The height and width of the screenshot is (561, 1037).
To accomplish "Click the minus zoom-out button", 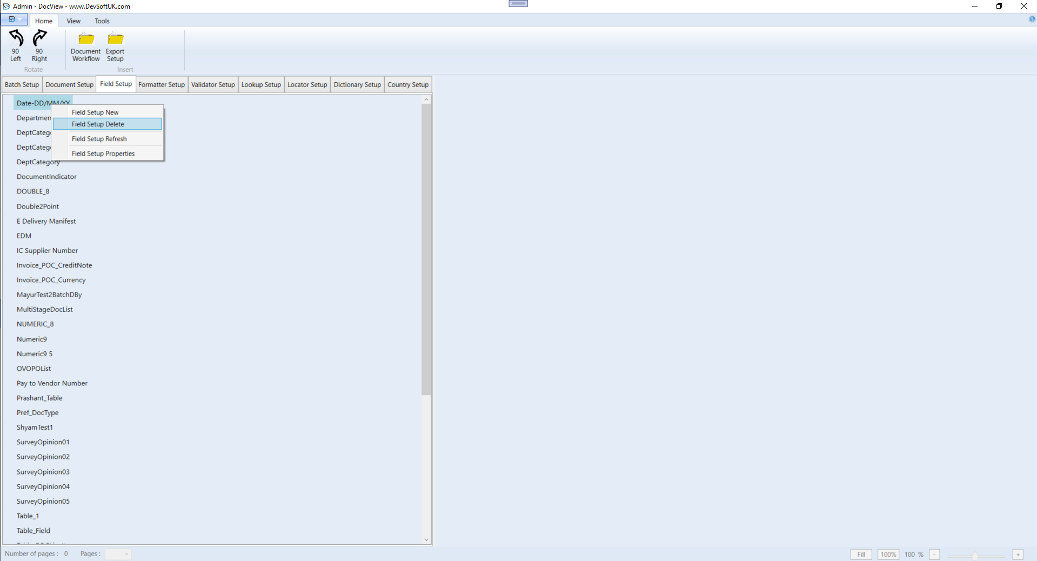I will click(x=935, y=555).
